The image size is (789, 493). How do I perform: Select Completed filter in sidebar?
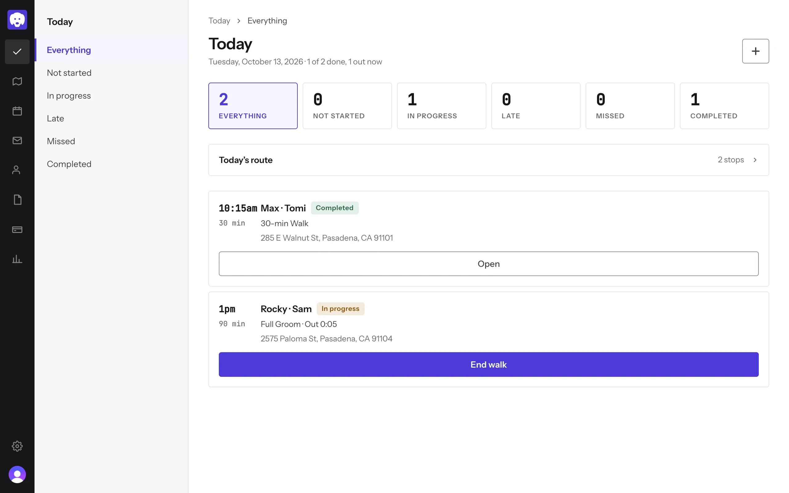[112, 164]
